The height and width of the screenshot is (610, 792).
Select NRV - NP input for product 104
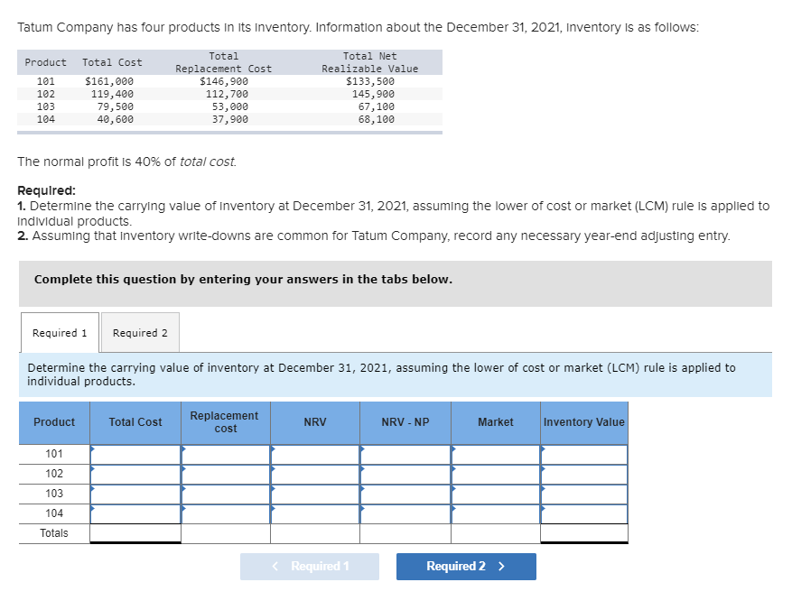pos(405,513)
